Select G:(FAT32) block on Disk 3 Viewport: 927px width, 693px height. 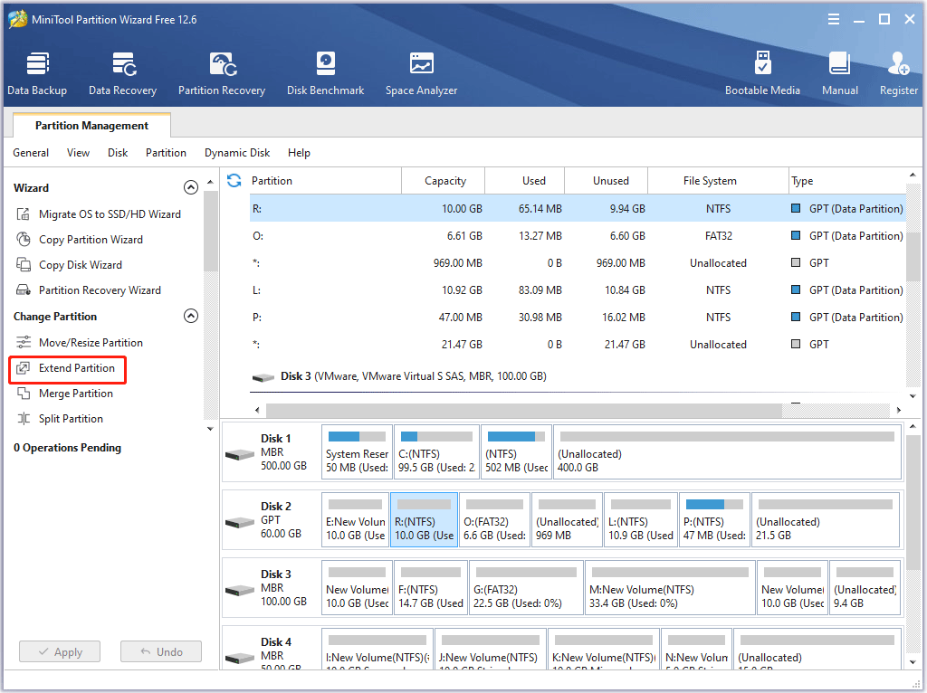[x=526, y=588]
